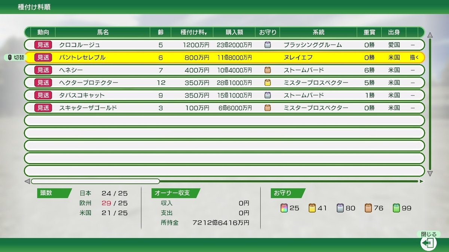
Task: Click purchase price 23億2000万円
Action: [234, 45]
